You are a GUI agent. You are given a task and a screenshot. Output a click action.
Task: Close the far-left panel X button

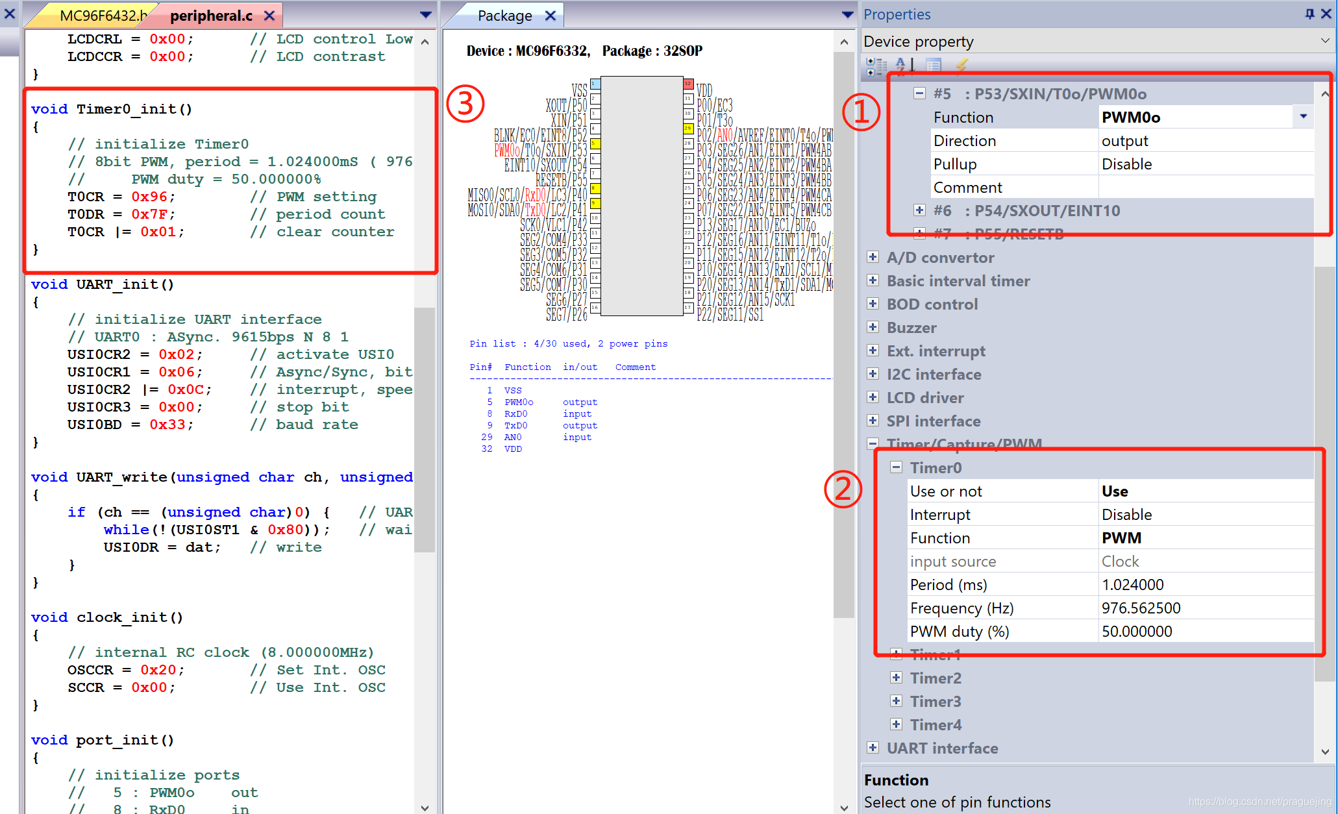(x=10, y=13)
